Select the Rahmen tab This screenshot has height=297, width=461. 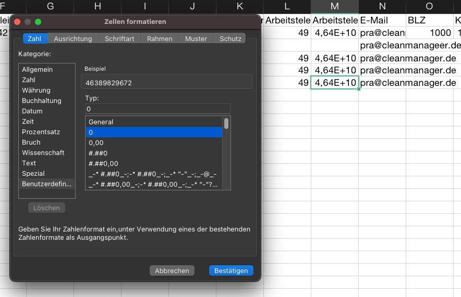coord(160,38)
